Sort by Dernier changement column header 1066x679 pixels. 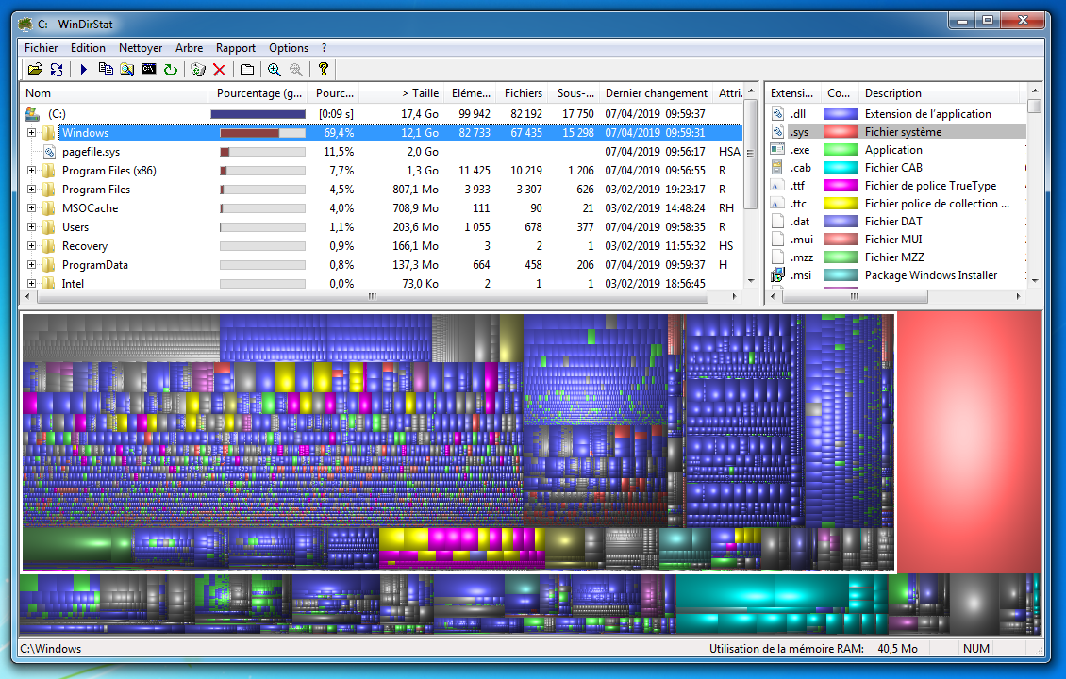(x=656, y=93)
